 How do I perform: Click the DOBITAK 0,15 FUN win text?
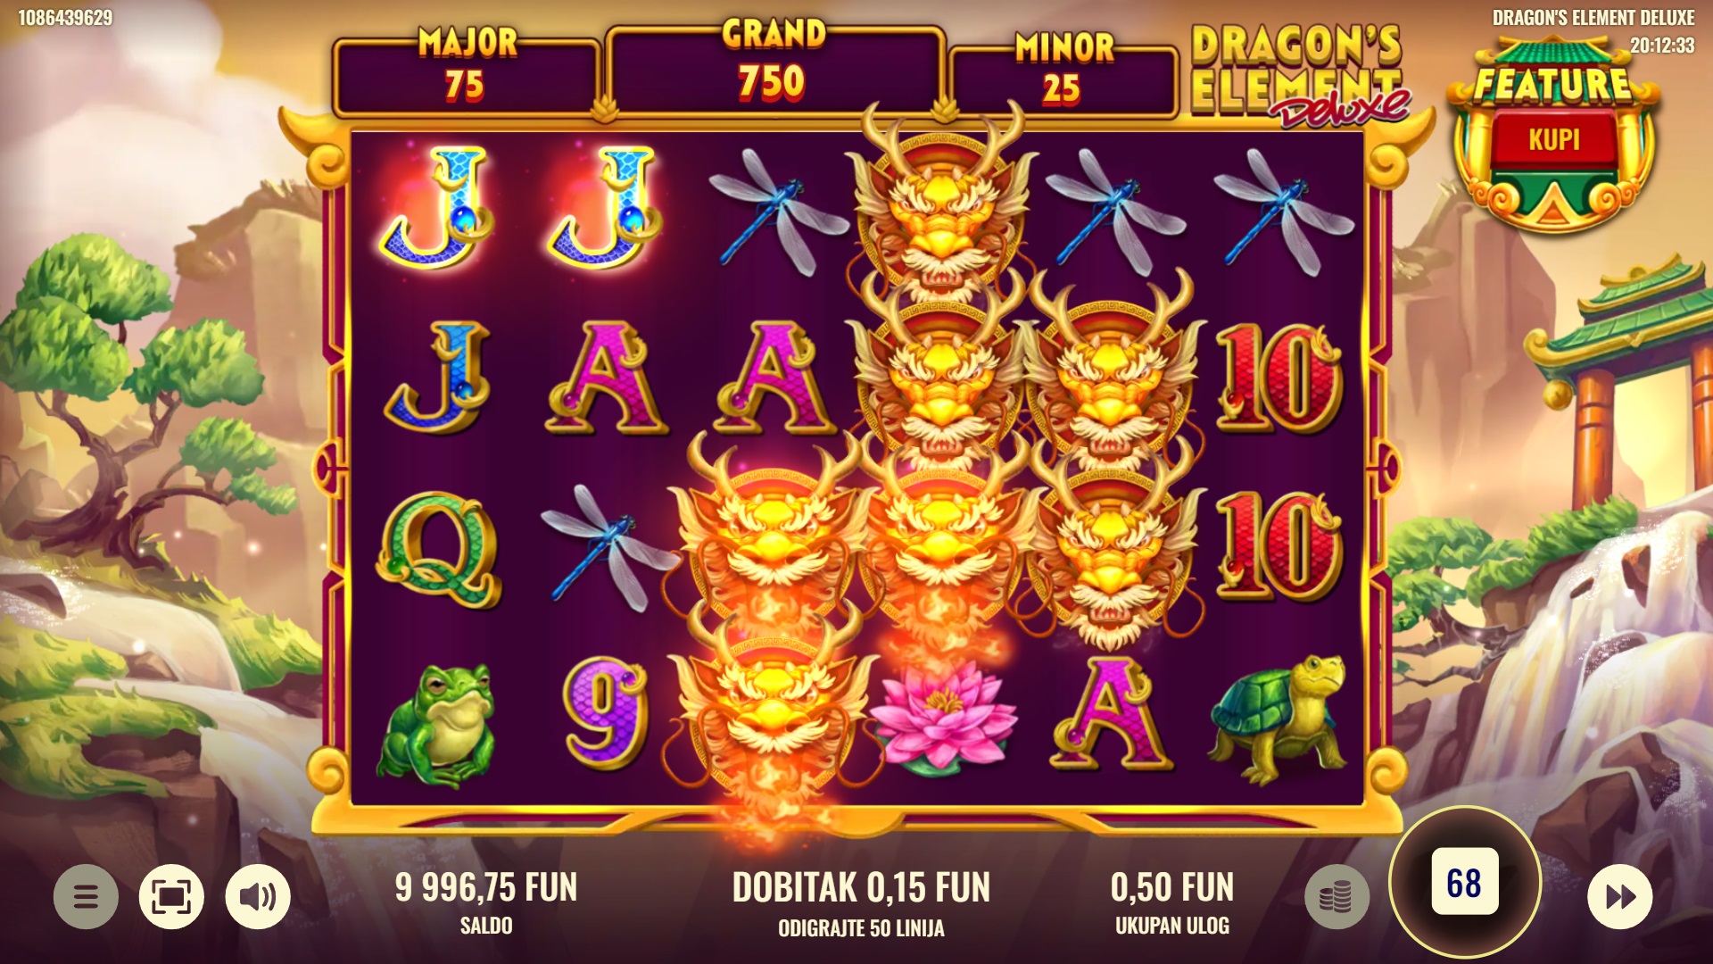[861, 887]
